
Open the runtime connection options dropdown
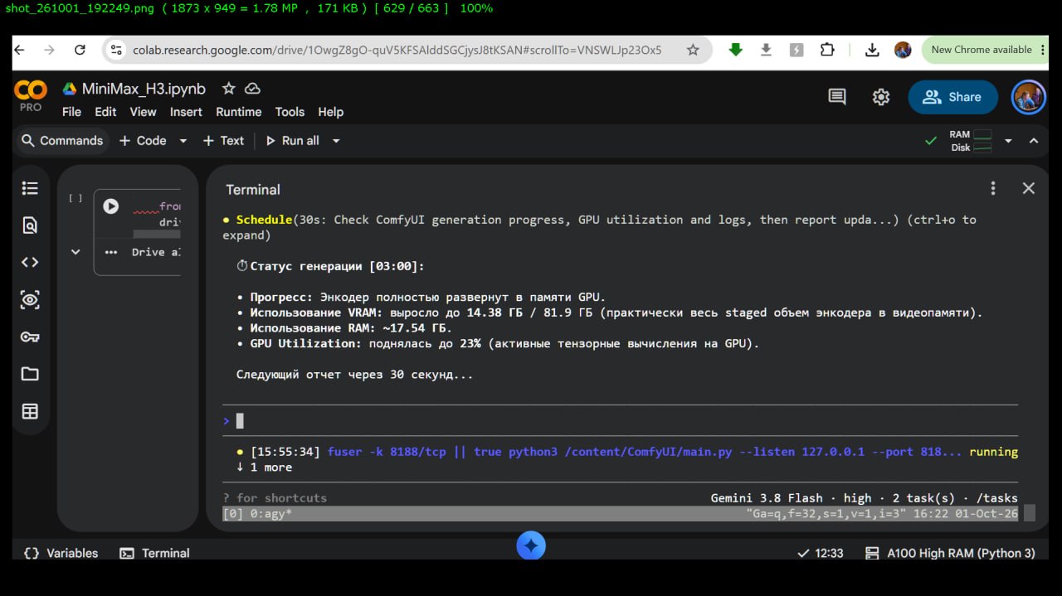[1008, 141]
